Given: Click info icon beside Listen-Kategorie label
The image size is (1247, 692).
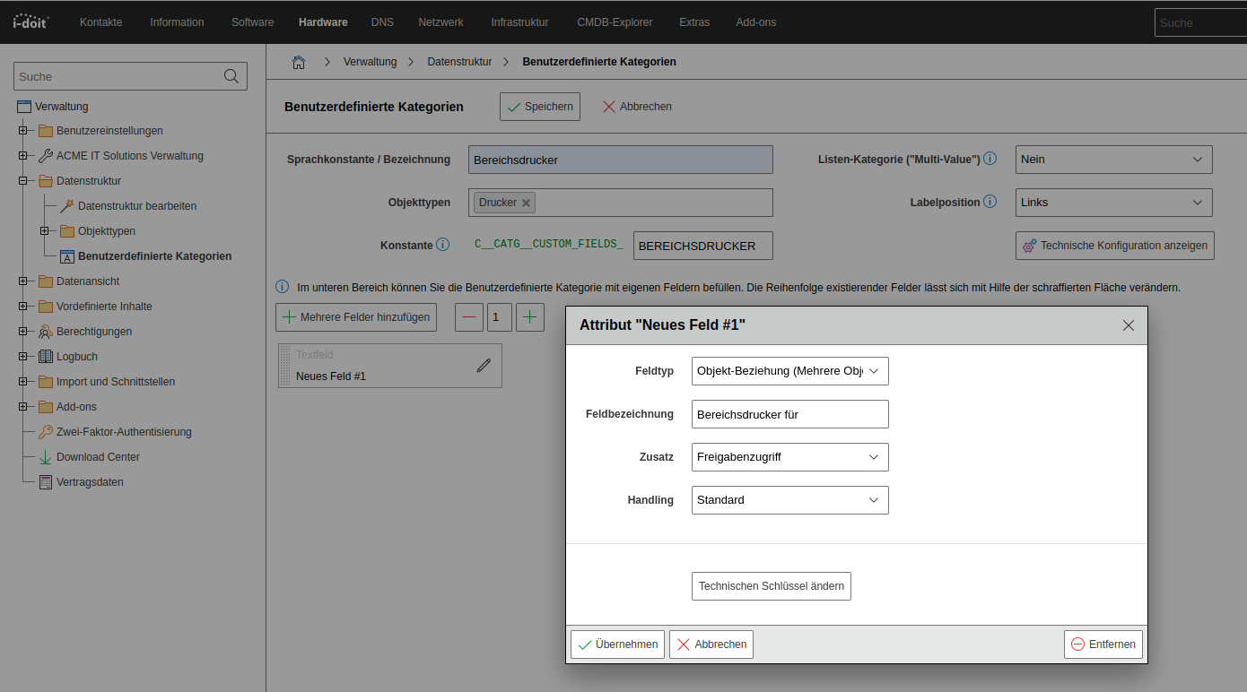Looking at the screenshot, I should (x=990, y=159).
